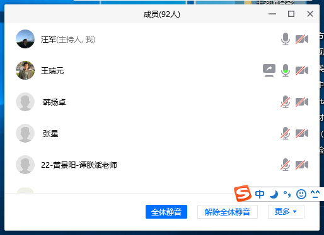Toggle 汪军's disabled camera icon

[302, 39]
